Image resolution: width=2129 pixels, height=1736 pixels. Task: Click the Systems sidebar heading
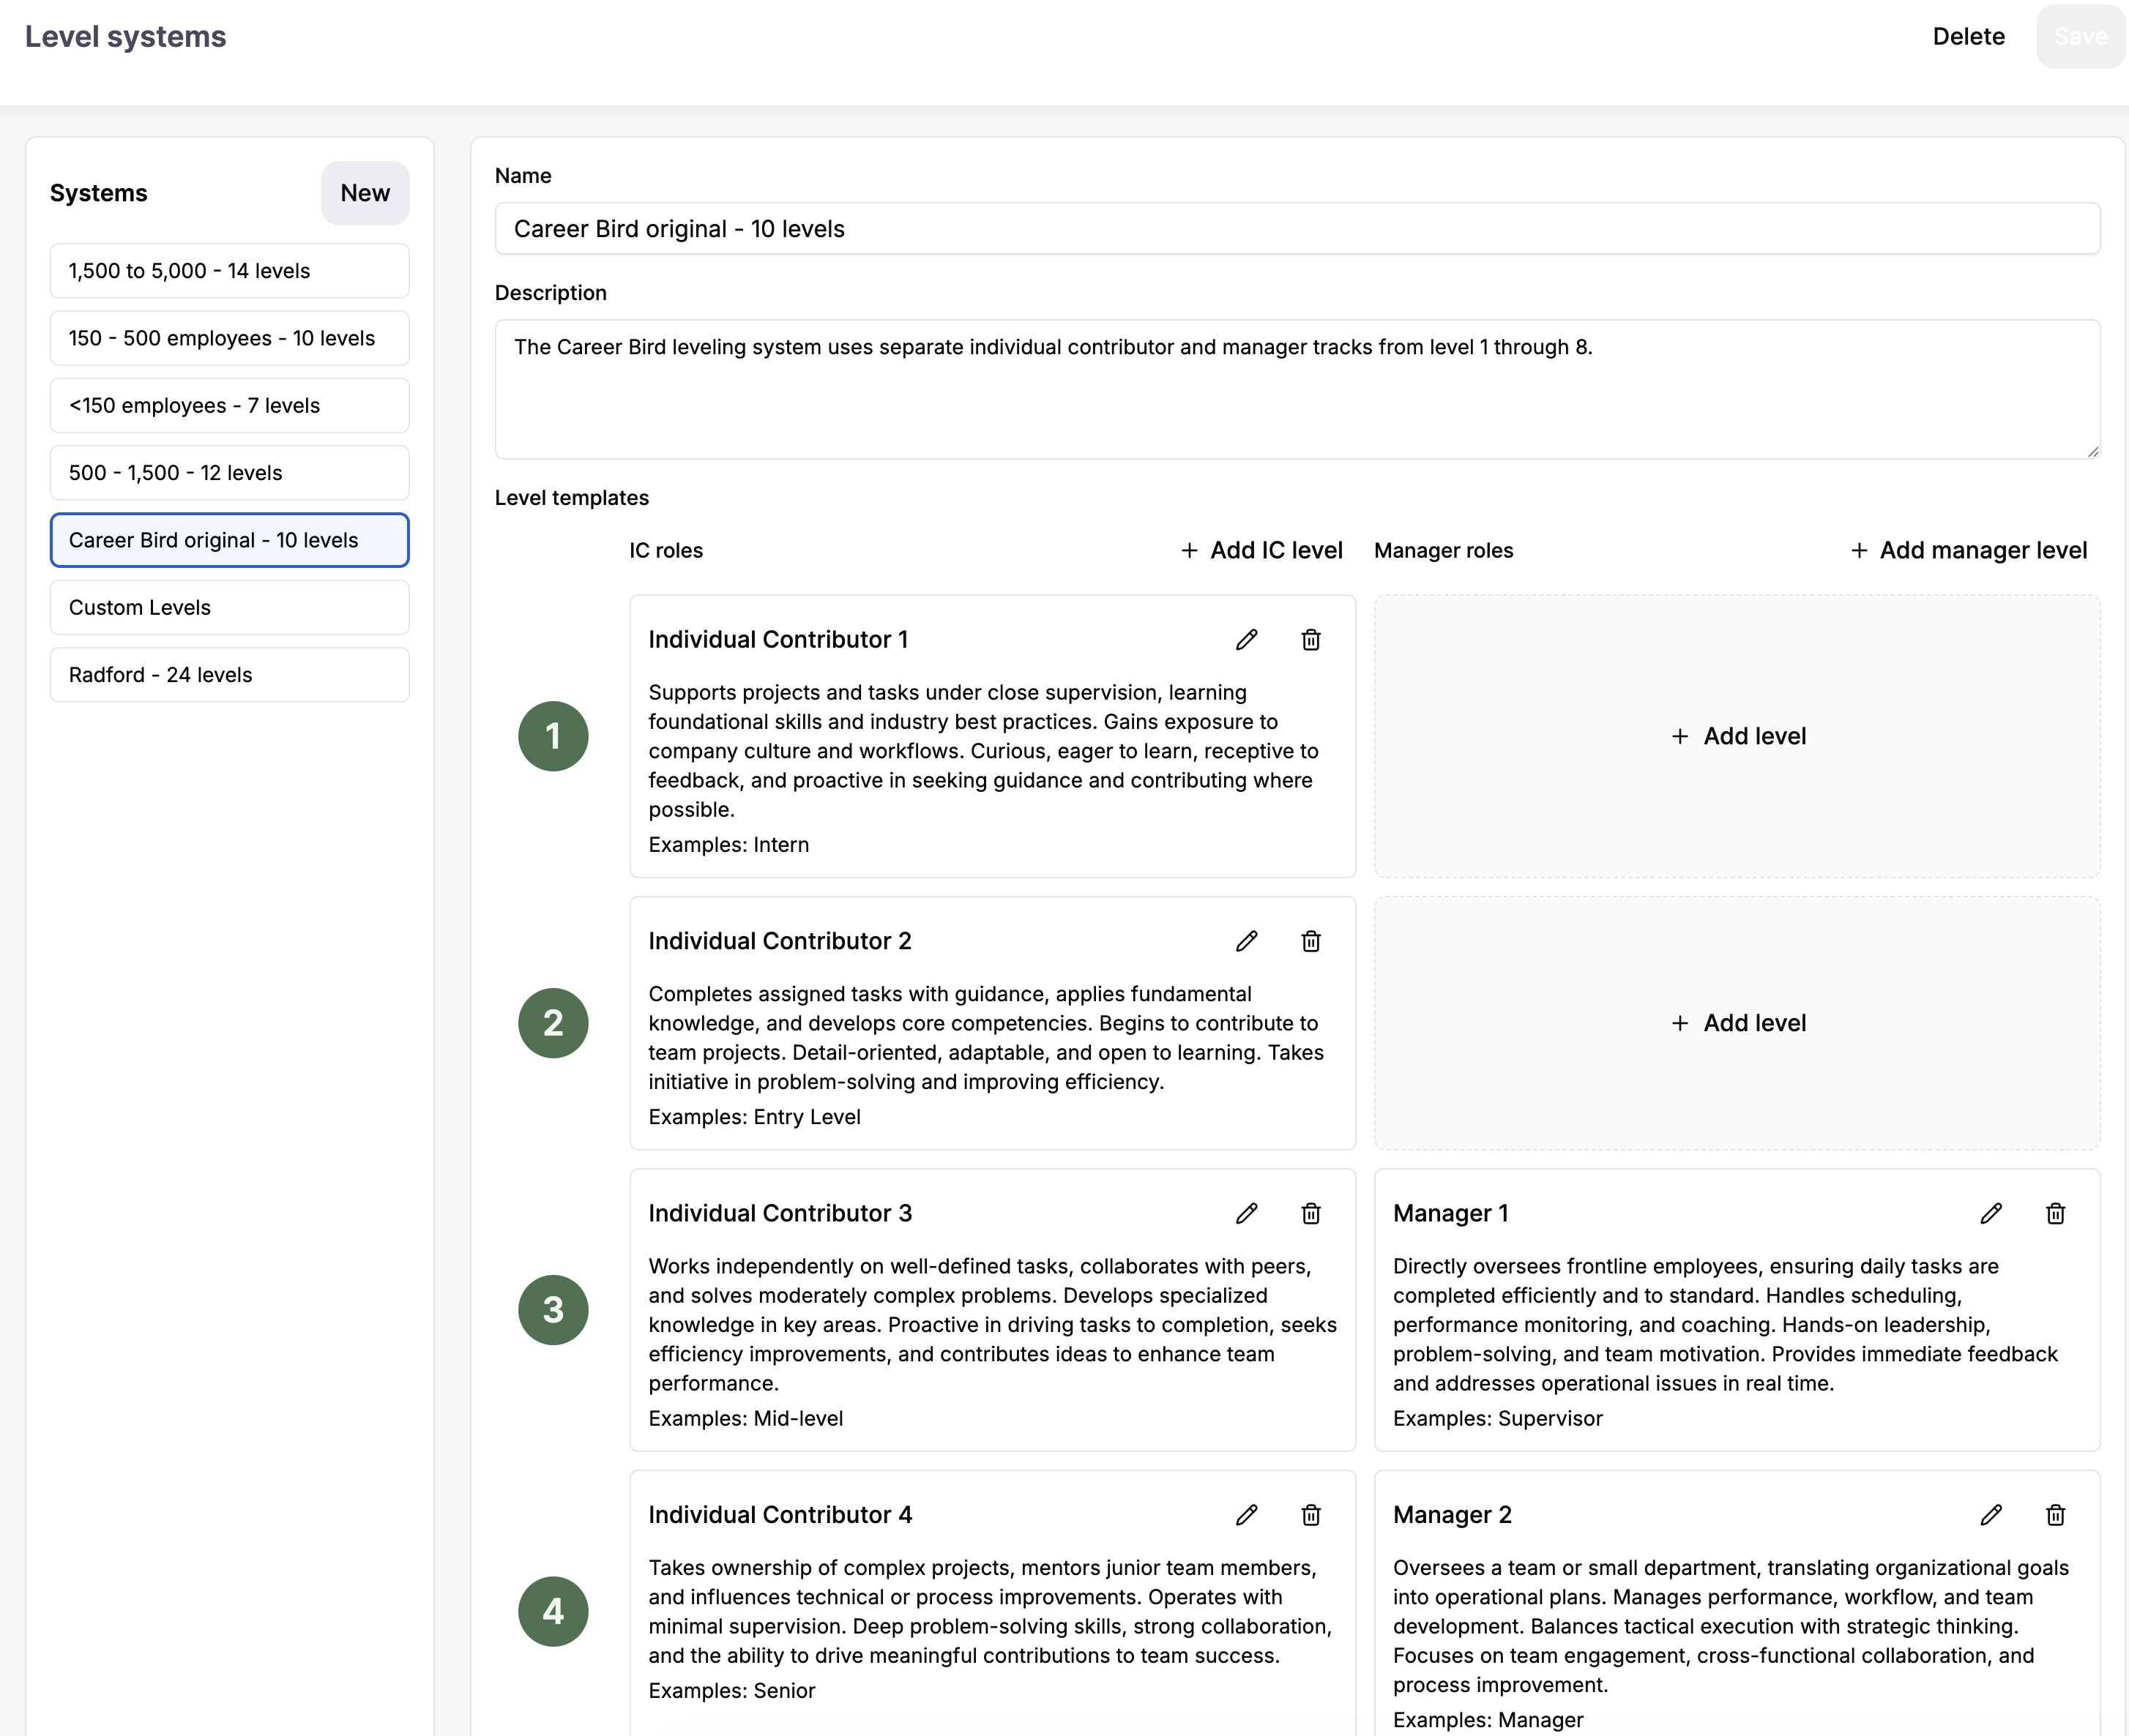click(x=98, y=193)
